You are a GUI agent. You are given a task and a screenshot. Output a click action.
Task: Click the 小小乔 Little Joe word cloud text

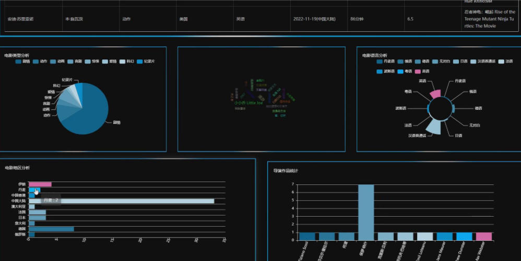[248, 103]
